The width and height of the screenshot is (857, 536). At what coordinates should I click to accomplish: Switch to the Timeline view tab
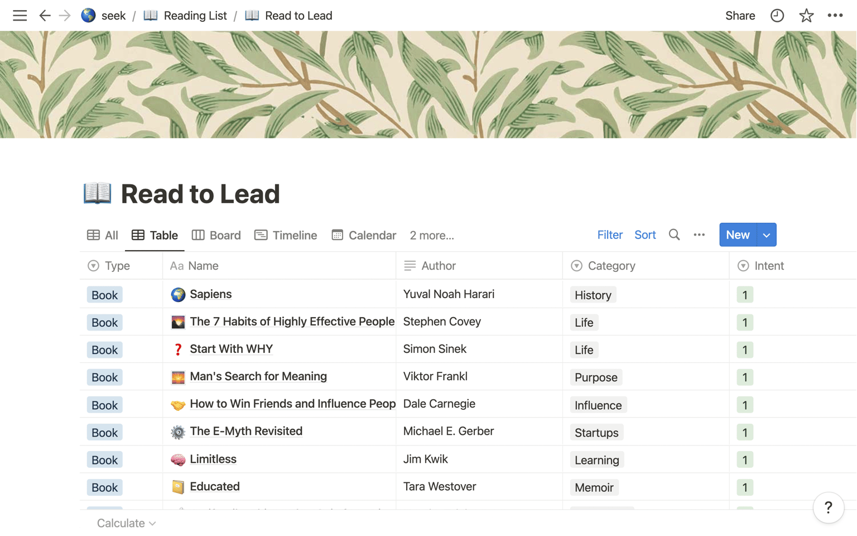[286, 236]
